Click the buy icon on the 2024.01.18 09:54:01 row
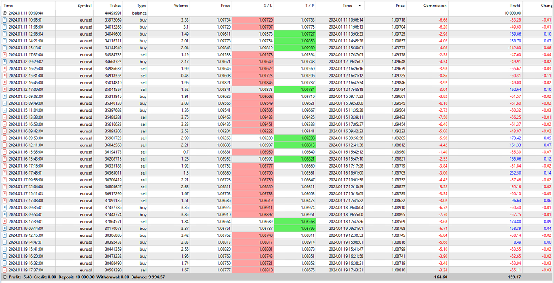 (5, 214)
